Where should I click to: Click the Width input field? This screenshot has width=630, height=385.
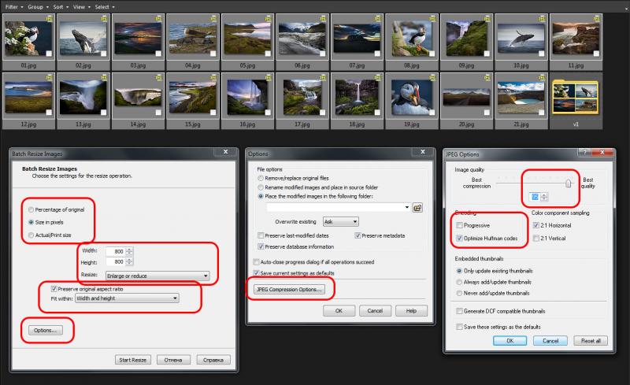(116, 251)
